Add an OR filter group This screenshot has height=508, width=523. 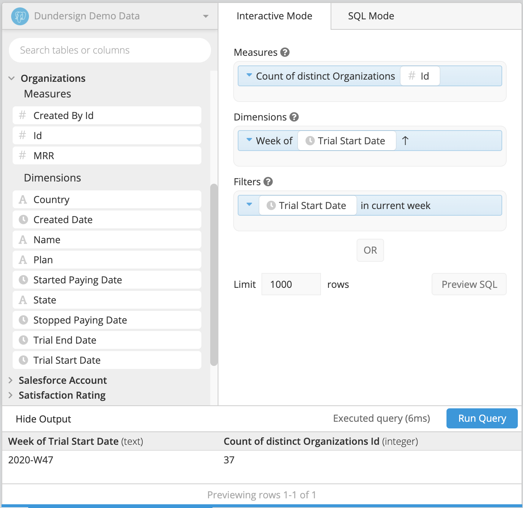click(x=370, y=250)
